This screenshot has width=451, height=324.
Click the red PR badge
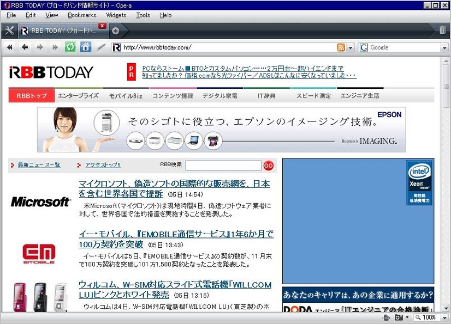(x=132, y=72)
